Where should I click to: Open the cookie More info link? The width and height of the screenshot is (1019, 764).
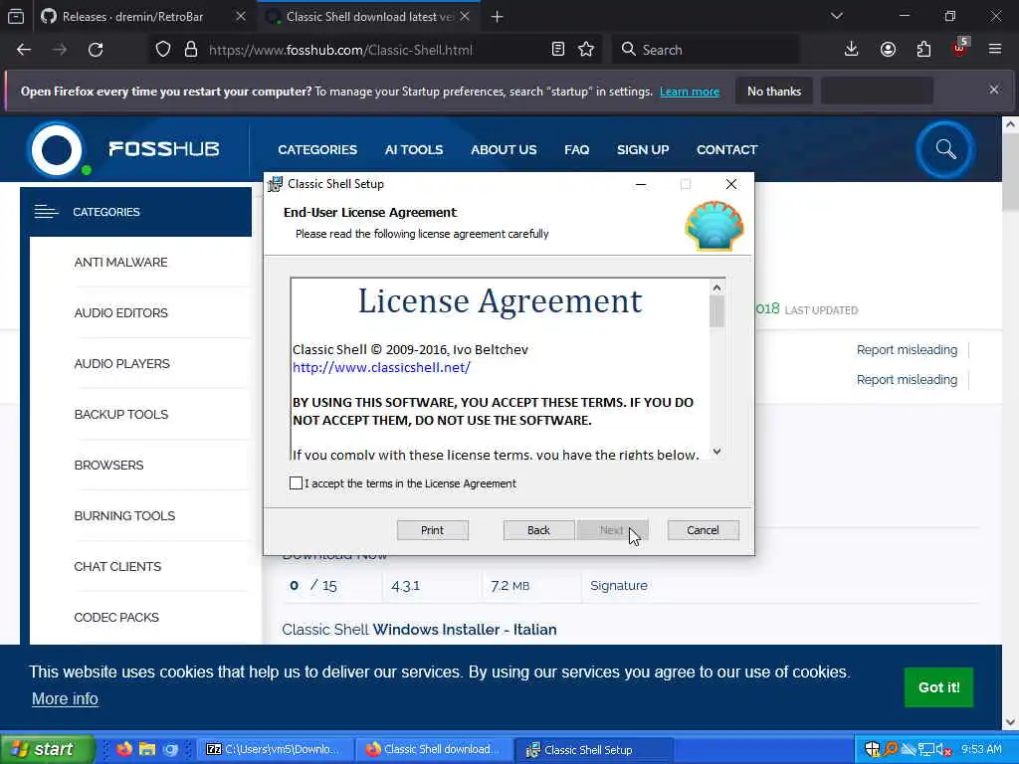(x=65, y=699)
